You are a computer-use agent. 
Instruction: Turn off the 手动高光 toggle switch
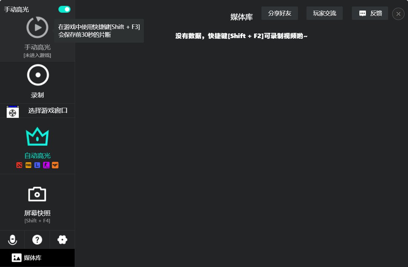coord(64,9)
